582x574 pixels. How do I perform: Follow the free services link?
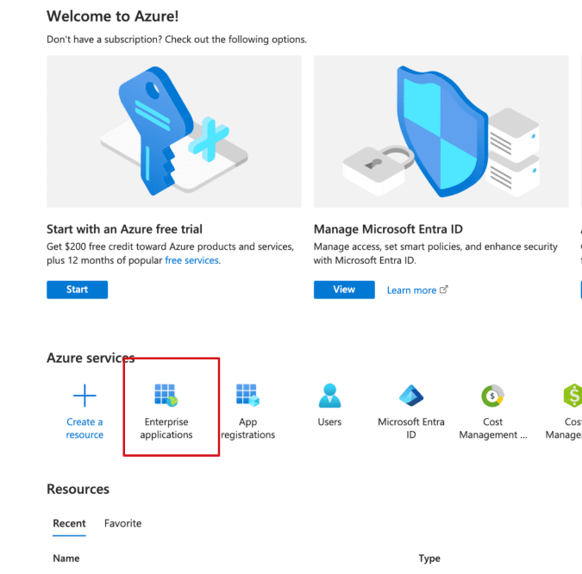[191, 260]
